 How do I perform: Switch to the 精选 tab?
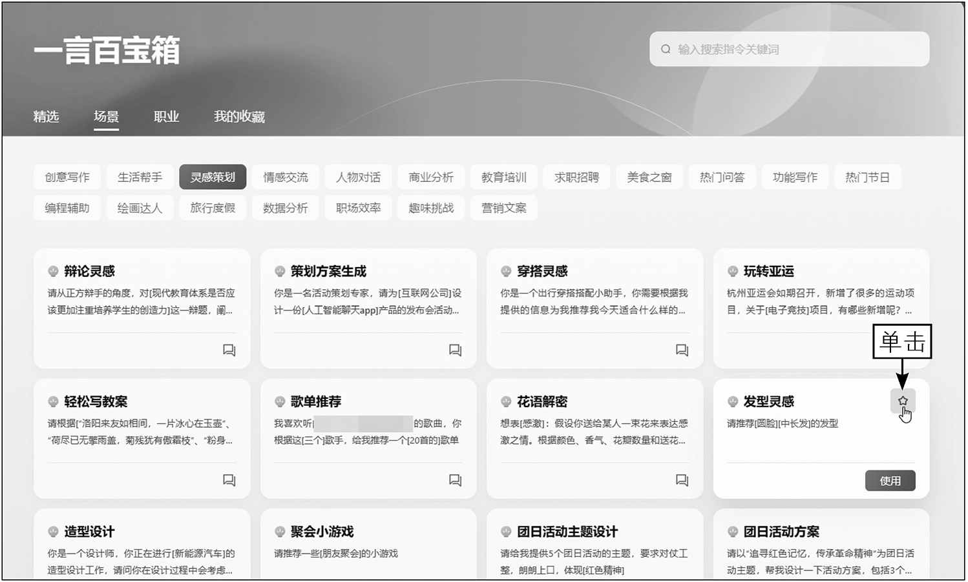[46, 117]
